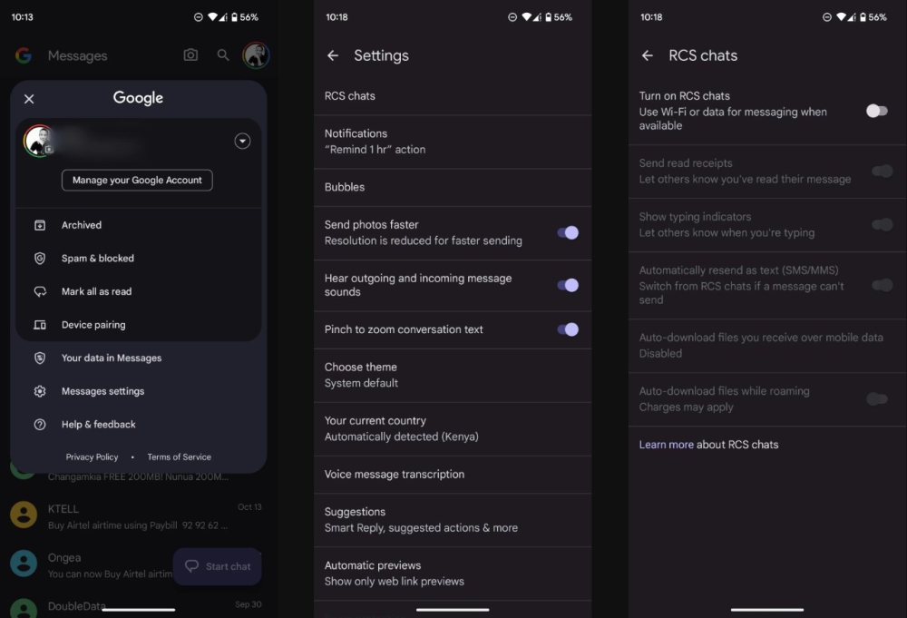
Task: Expand the Google account switcher arrow
Action: pos(241,141)
